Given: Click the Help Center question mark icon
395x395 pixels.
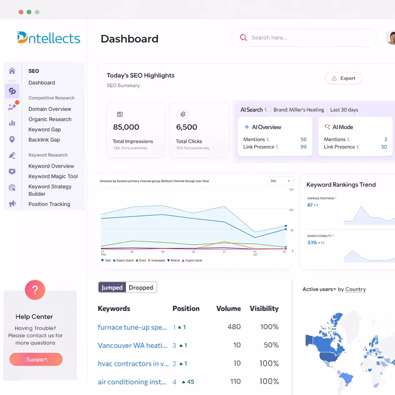Looking at the screenshot, I should [35, 290].
